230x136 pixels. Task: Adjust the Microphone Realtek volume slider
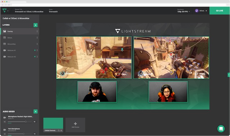20,122
